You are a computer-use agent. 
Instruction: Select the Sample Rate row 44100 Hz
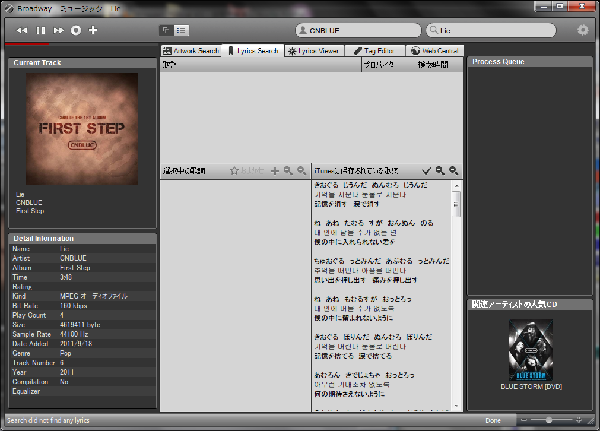click(82, 334)
